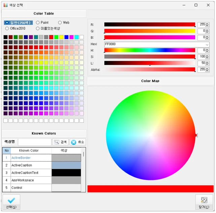
Task: Pick the yellow swatch in top row
Action: [x=61, y=37]
